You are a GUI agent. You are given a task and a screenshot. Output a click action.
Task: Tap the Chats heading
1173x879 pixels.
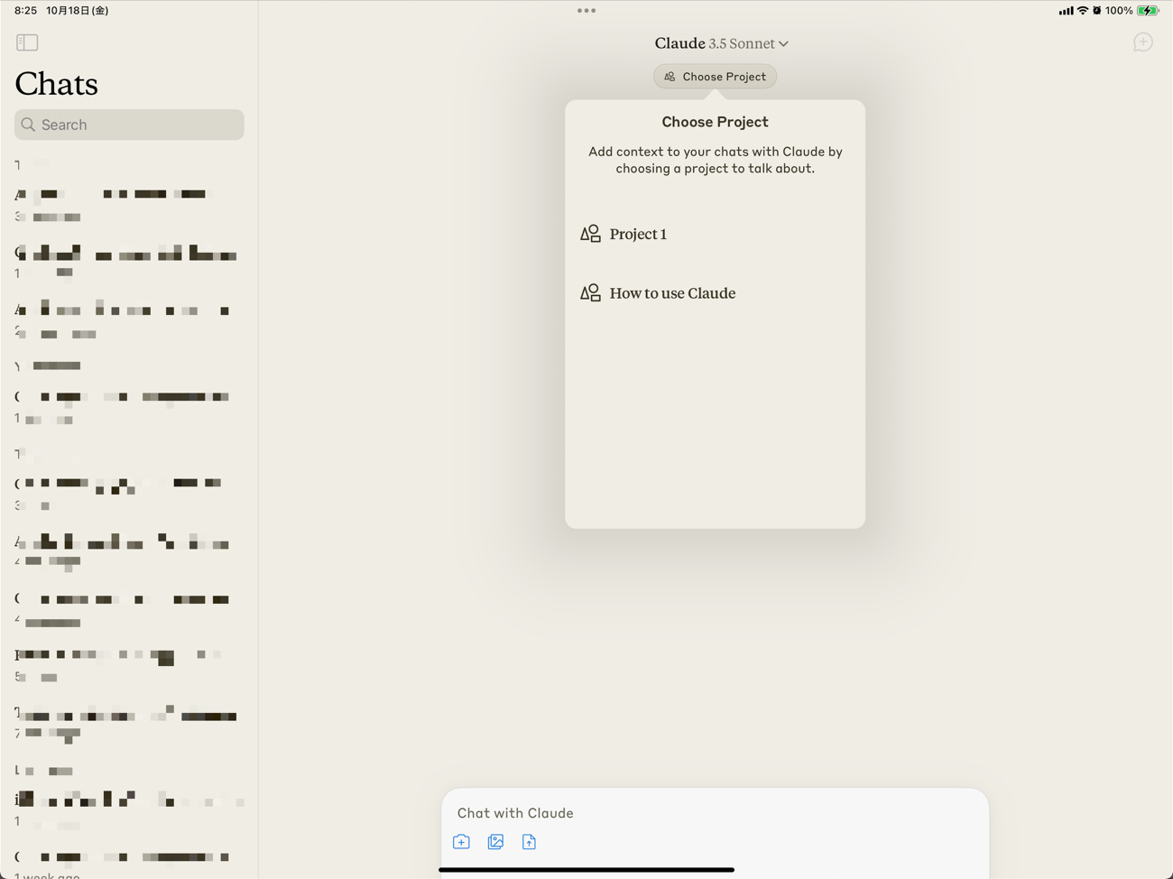pyautogui.click(x=56, y=84)
